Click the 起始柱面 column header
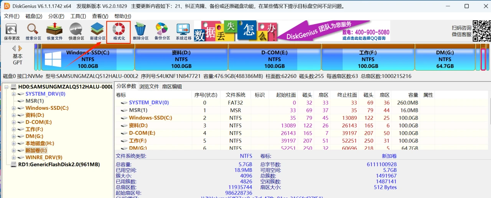 (283, 95)
